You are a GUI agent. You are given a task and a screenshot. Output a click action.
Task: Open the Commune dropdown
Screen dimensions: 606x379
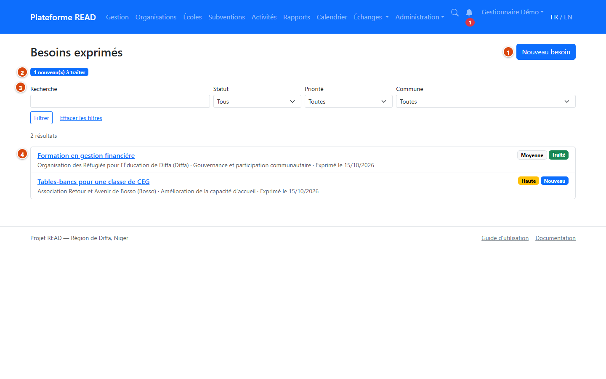pos(486,101)
